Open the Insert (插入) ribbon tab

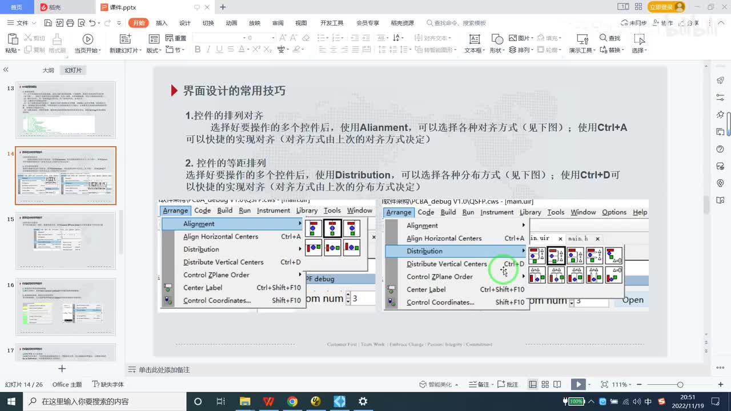coord(162,23)
